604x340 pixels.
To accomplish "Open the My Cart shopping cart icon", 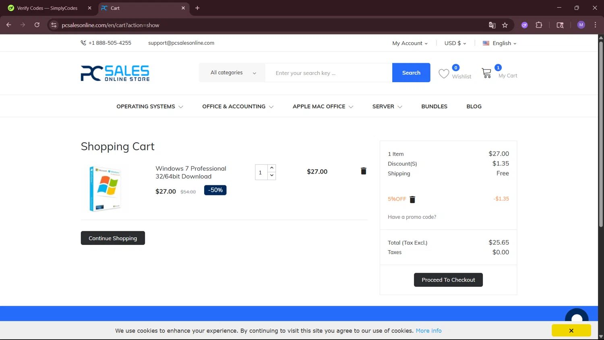I will 486,73.
